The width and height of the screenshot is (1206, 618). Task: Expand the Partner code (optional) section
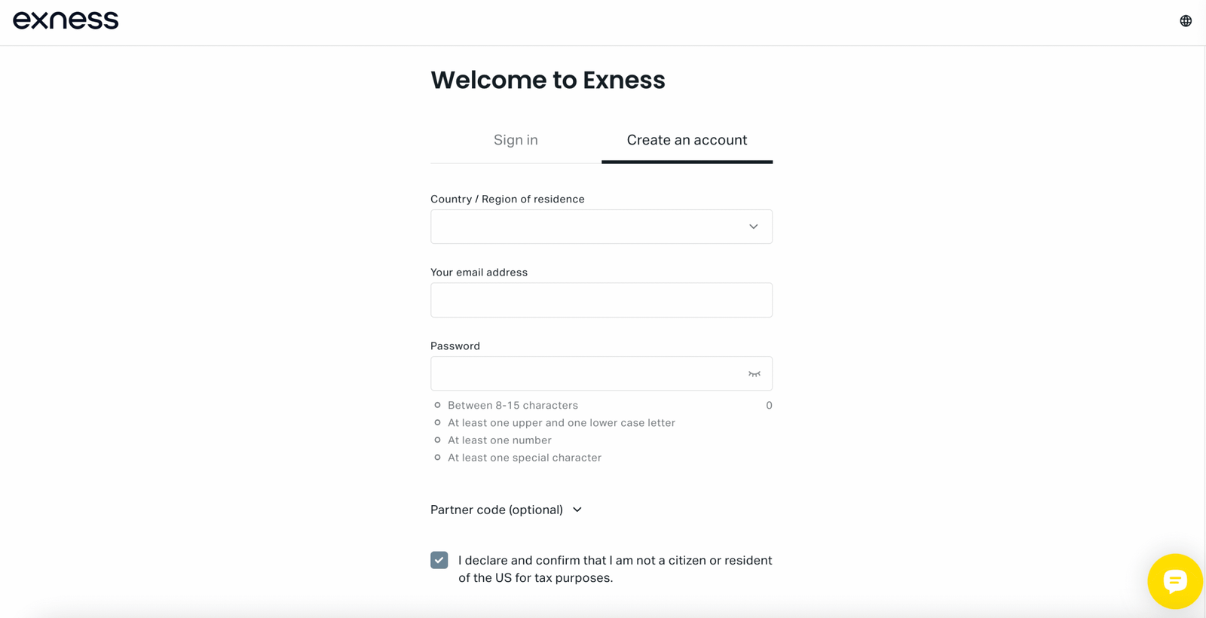pos(507,510)
